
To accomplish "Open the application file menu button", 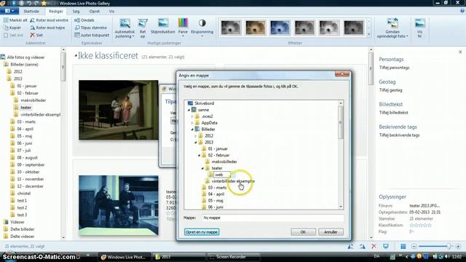I will [x=9, y=11].
